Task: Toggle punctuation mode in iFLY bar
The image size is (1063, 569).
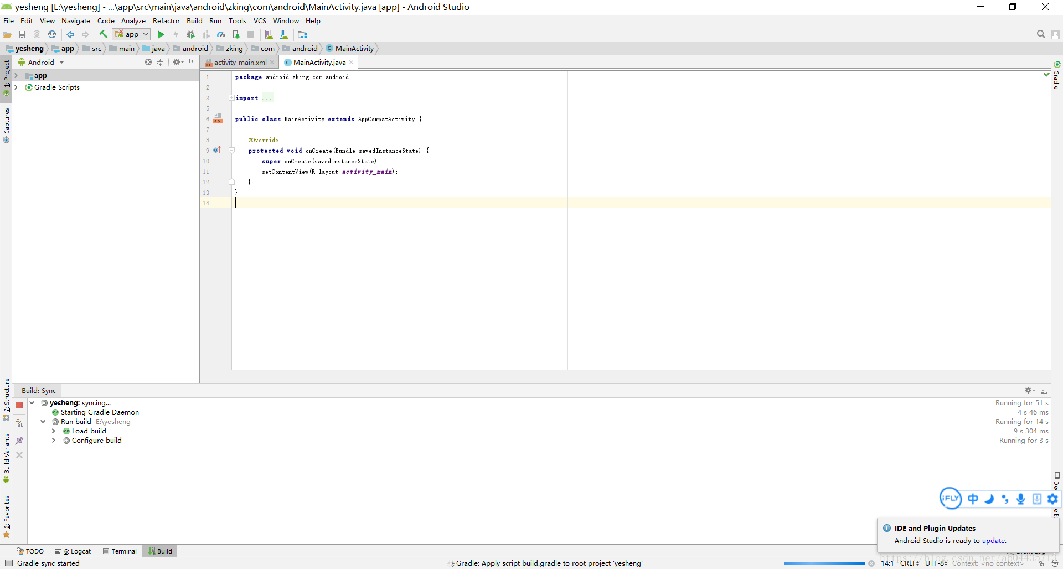Action: tap(1005, 499)
